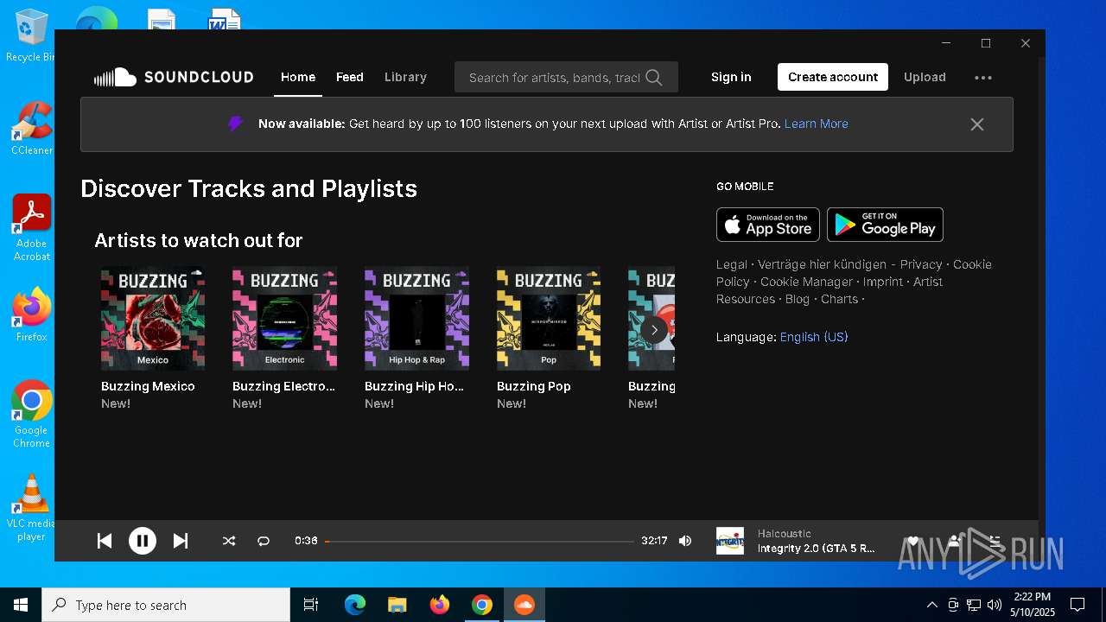This screenshot has width=1106, height=622.
Task: Toggle repeat mode
Action: click(264, 541)
